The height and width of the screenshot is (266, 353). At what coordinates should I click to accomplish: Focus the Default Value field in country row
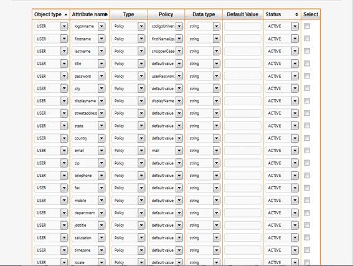(x=243, y=138)
